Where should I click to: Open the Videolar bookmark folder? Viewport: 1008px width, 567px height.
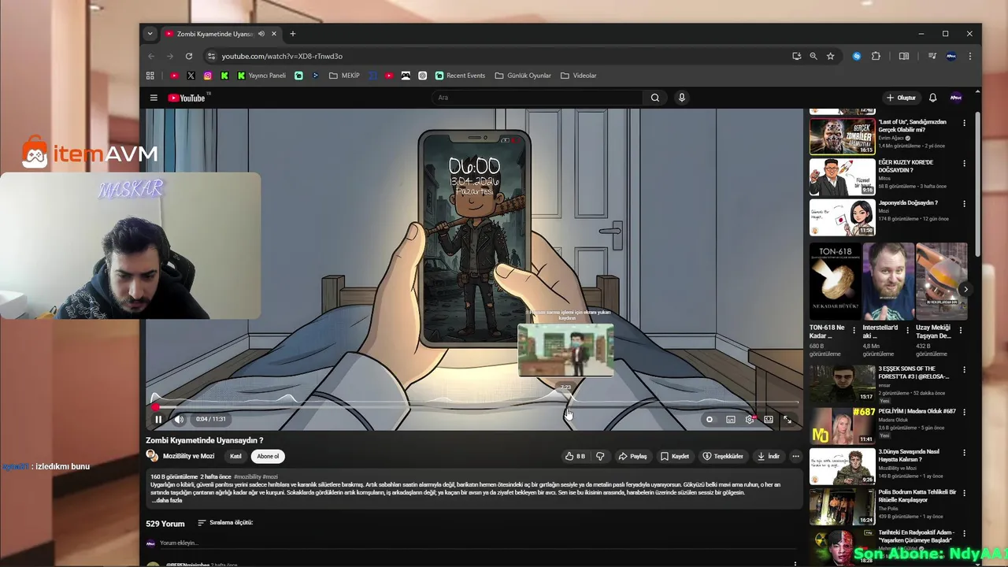point(579,76)
